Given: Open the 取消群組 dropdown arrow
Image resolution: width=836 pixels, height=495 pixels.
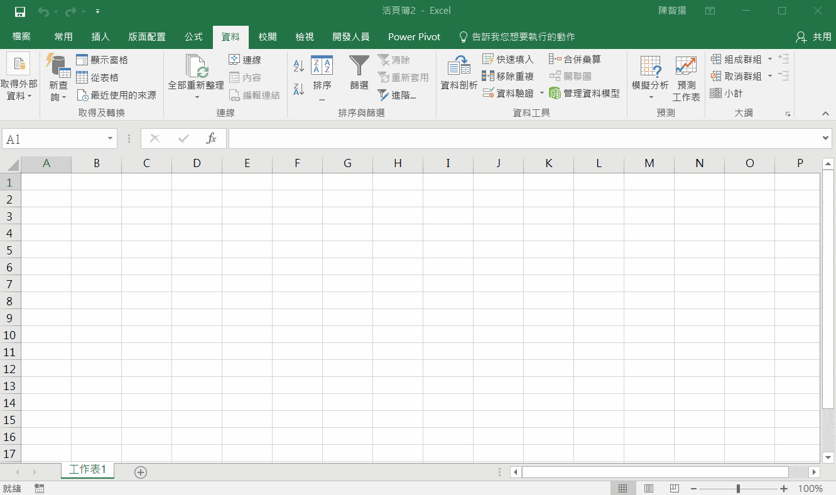Looking at the screenshot, I should tap(770, 76).
